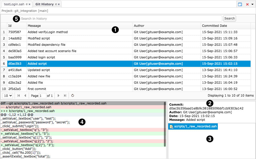The image size is (256, 159).
Task: Open the top-right tab options arrow
Action: click(252, 4)
